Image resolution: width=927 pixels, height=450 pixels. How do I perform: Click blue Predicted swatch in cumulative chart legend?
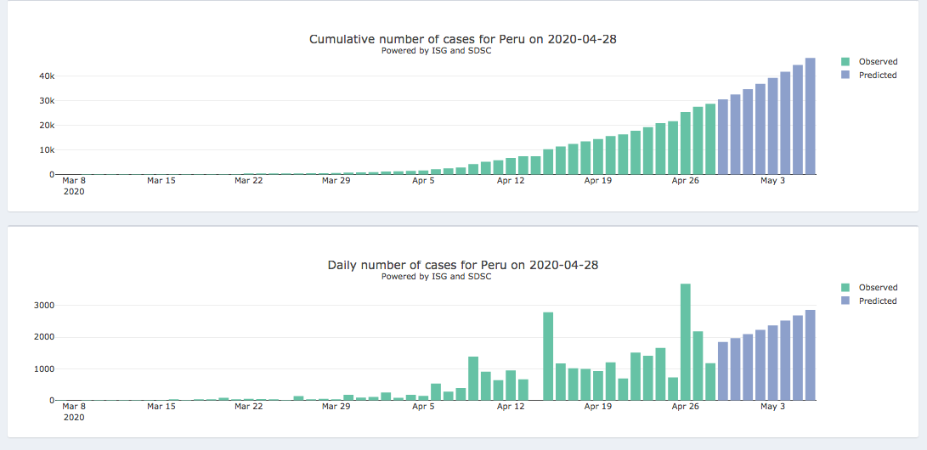click(x=845, y=76)
